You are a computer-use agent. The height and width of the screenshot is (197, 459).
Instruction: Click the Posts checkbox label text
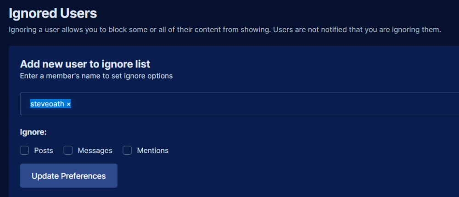44,151
